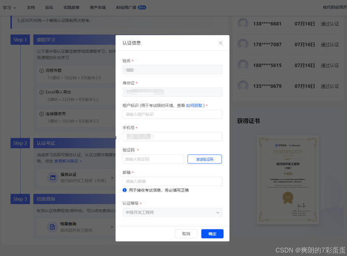347x256 pixels.
Task: Click the phone number 188****5615
Action: [267, 66]
